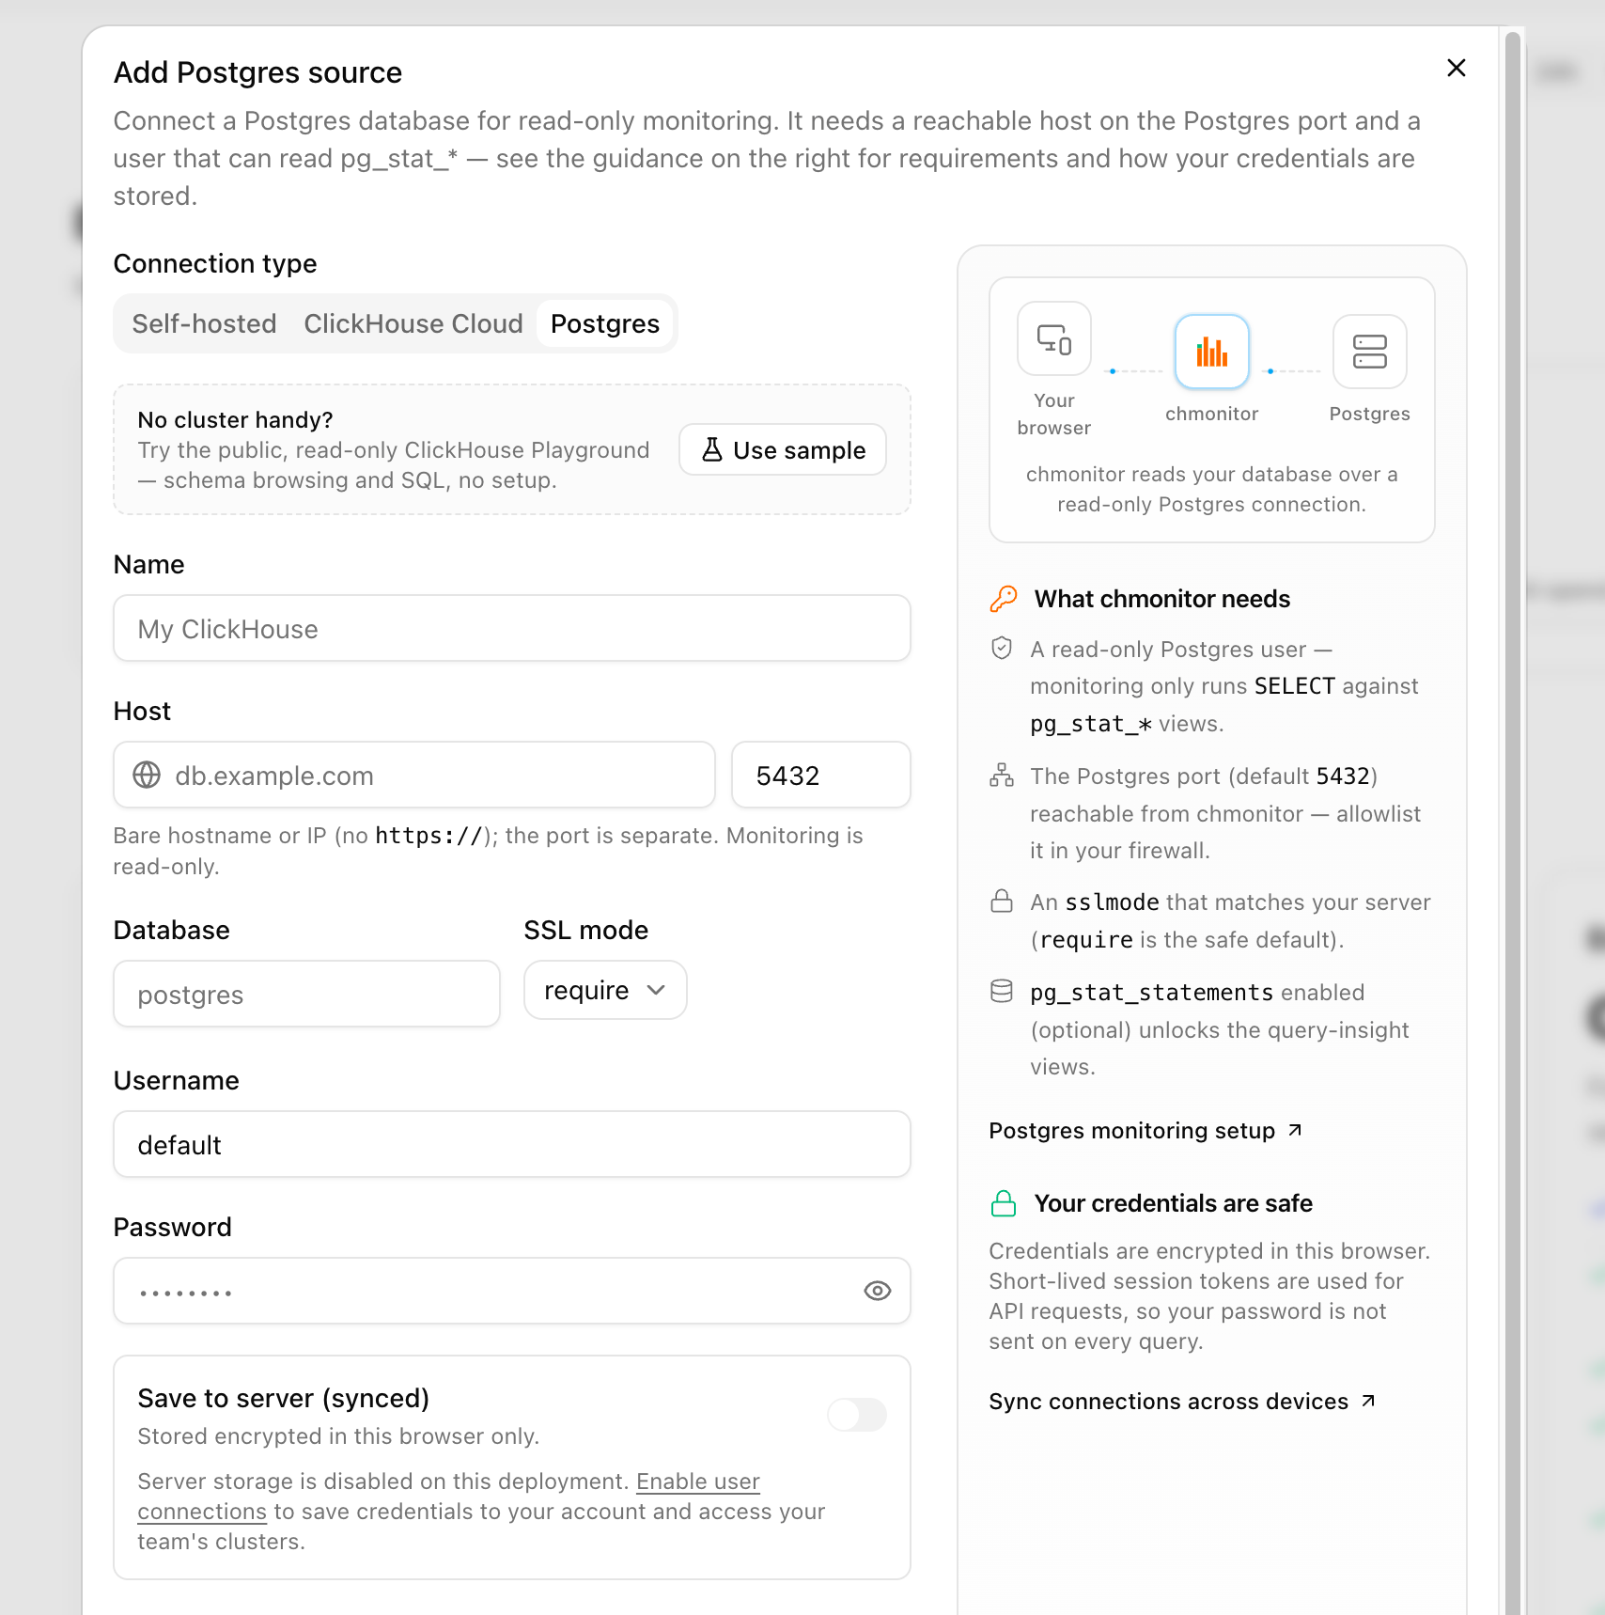Show password using the eye icon

pos(878,1291)
